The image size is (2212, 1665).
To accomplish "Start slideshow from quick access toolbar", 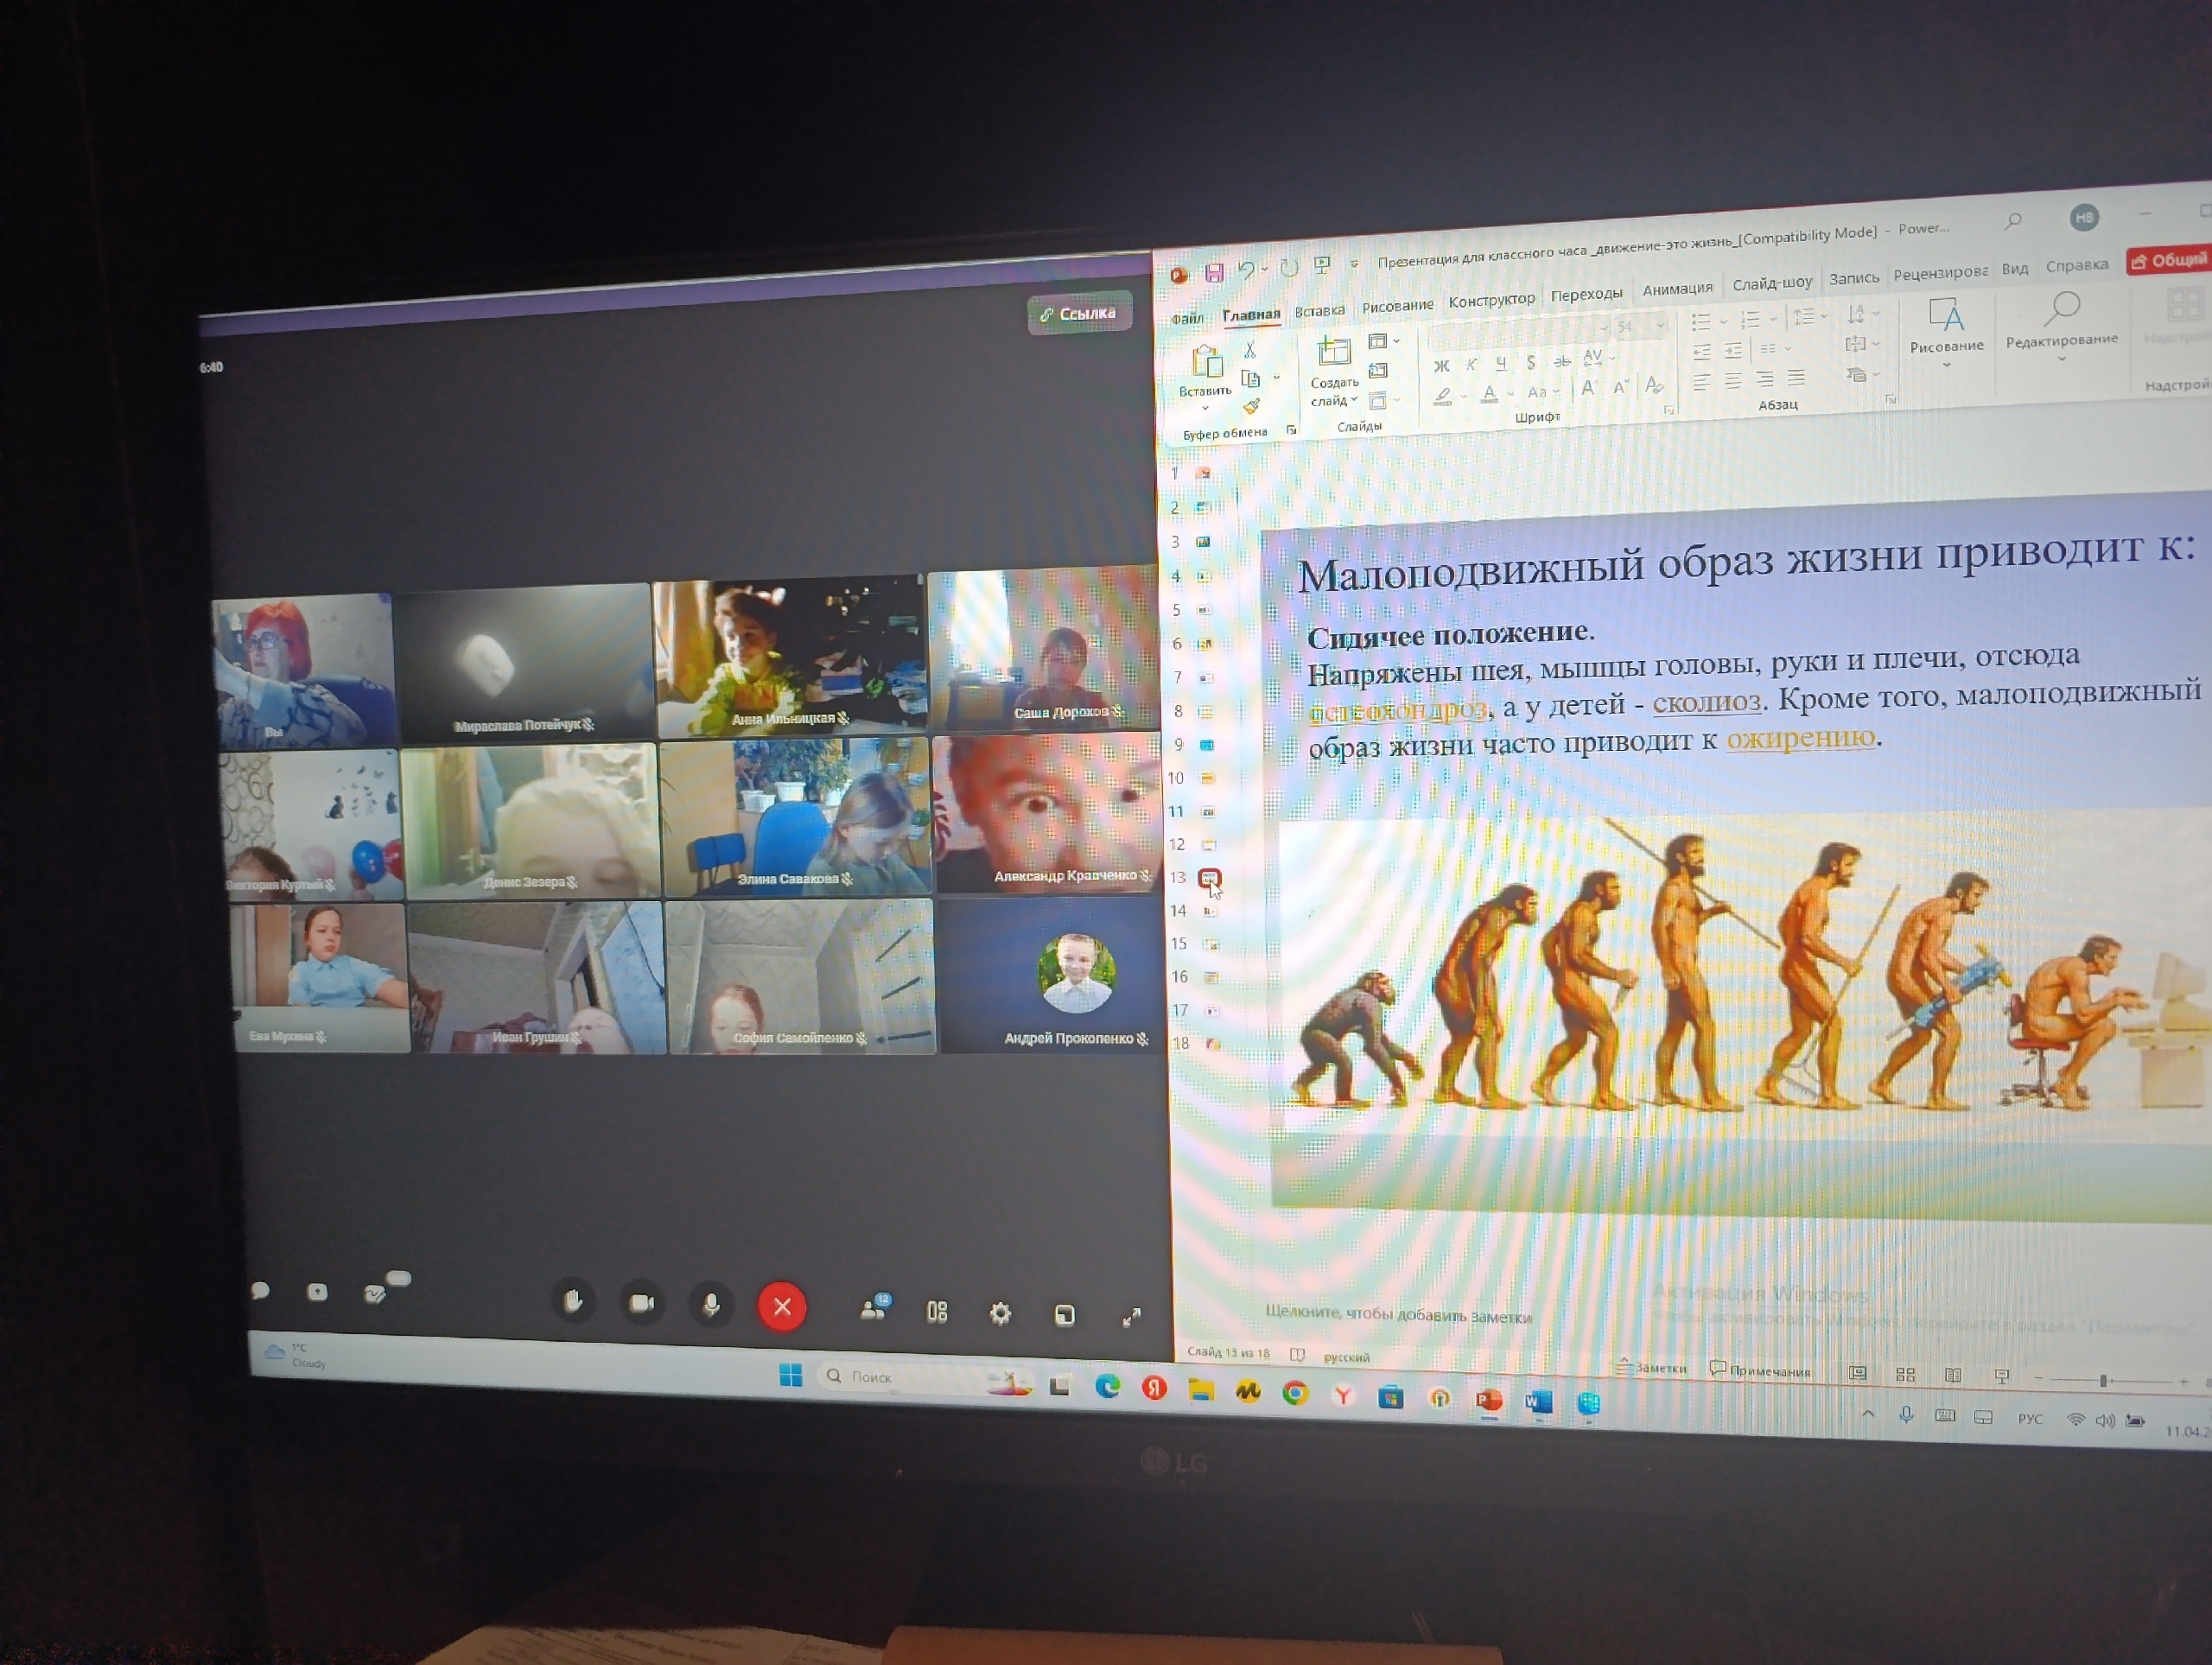I will pyautogui.click(x=1322, y=266).
